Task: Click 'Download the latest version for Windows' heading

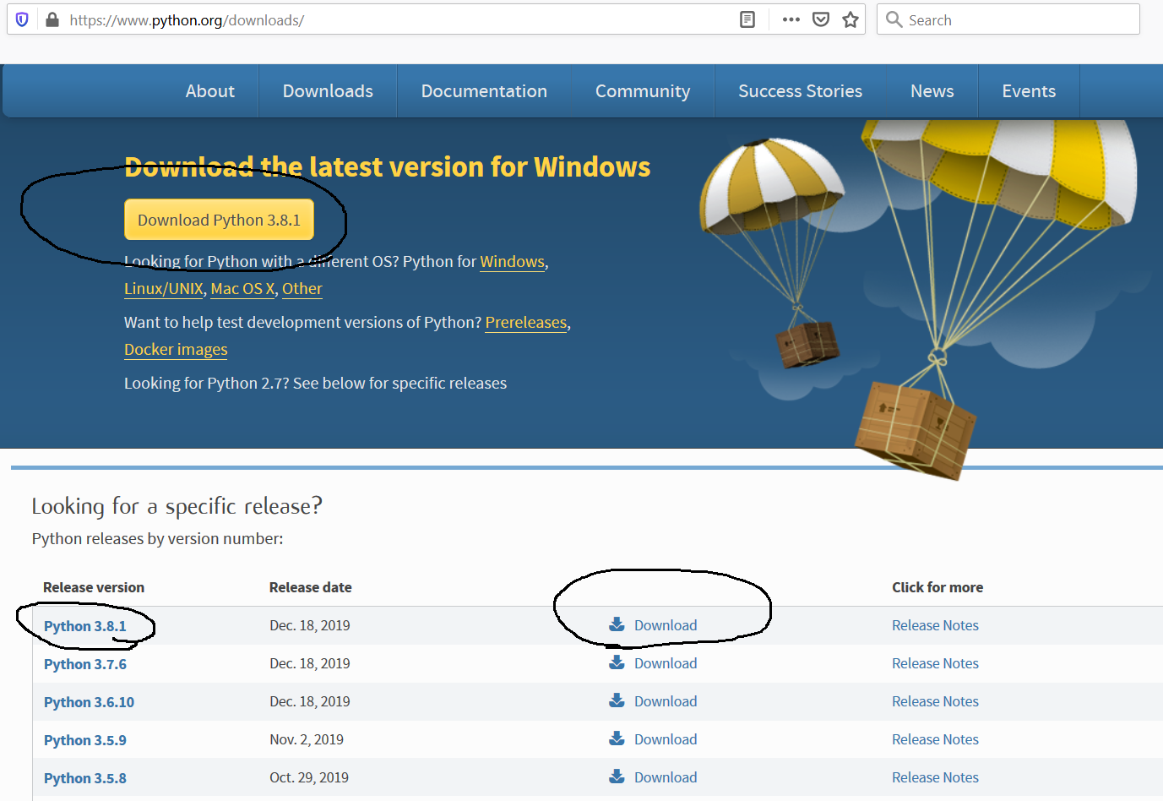Action: click(387, 167)
